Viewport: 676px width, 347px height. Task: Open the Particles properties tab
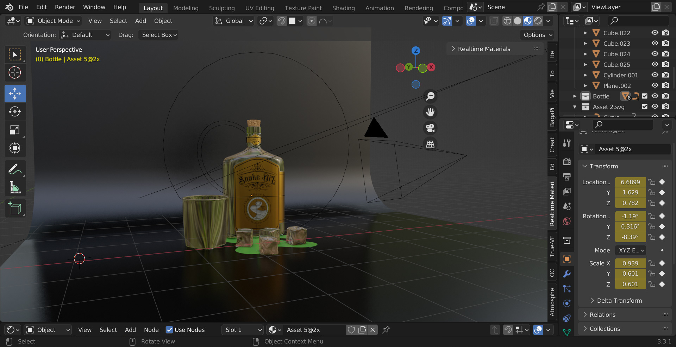pos(567,289)
